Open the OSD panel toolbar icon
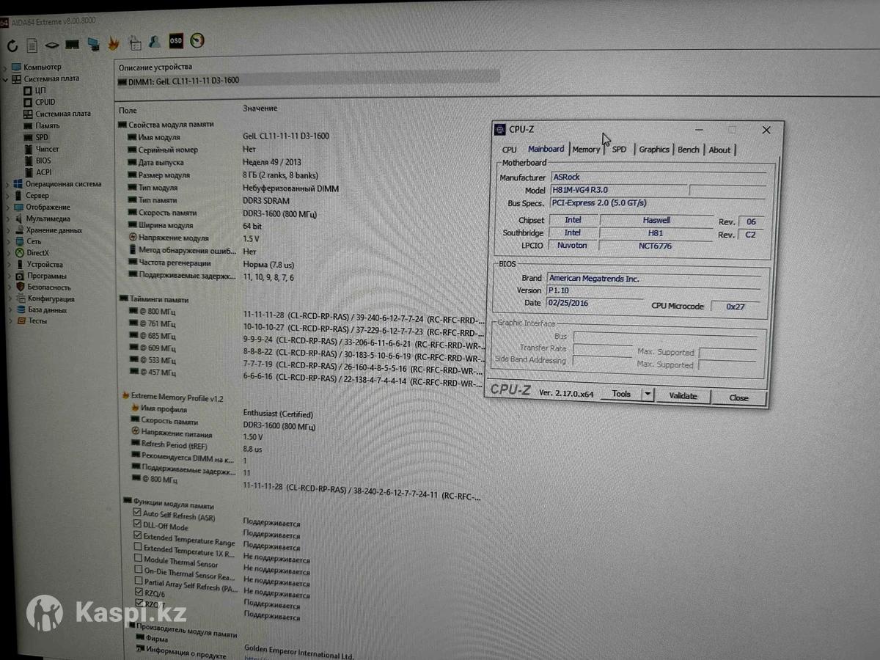The width and height of the screenshot is (880, 660). pyautogui.click(x=176, y=41)
